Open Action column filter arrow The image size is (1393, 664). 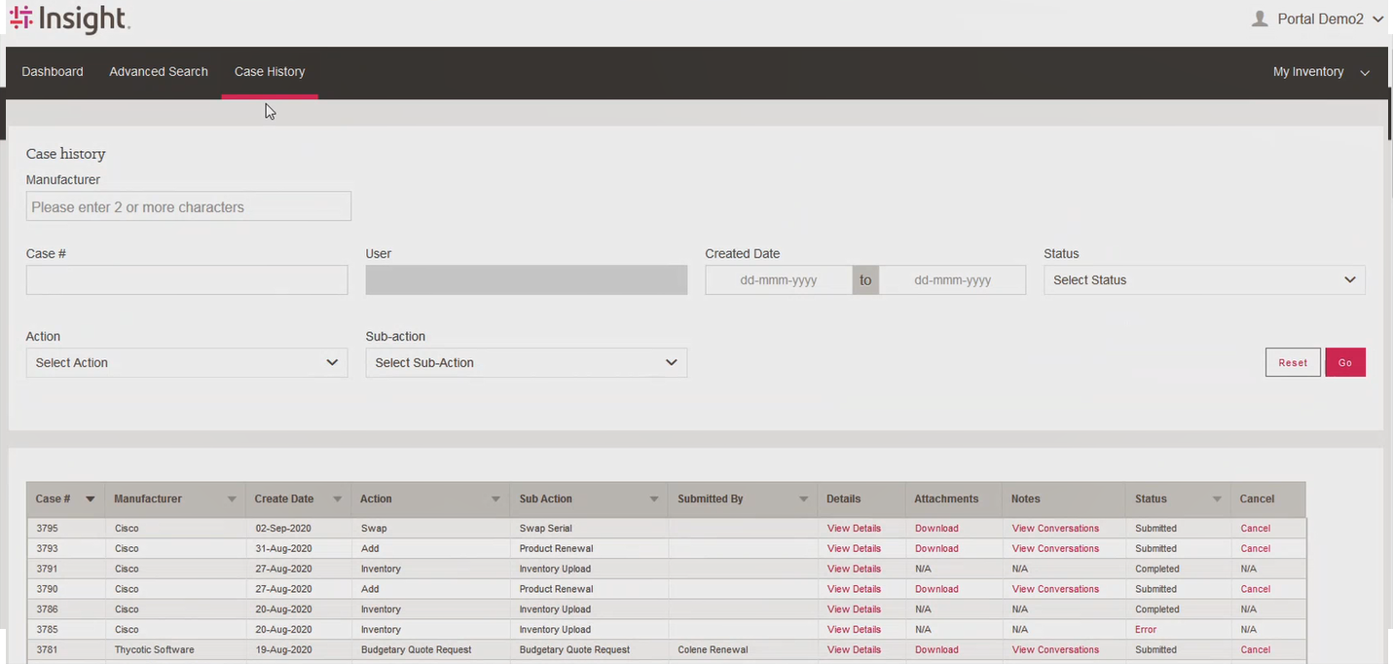(x=495, y=498)
